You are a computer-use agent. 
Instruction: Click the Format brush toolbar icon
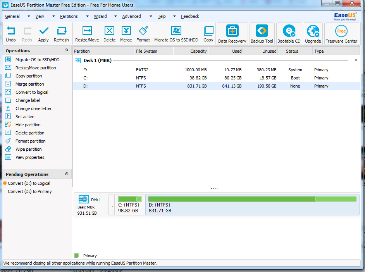[x=143, y=31]
